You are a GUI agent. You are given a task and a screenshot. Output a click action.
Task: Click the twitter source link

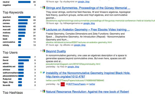tap(92, 84)
